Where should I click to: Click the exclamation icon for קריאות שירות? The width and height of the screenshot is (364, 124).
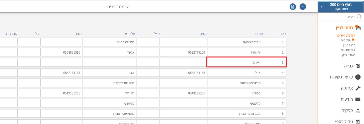click(x=358, y=77)
